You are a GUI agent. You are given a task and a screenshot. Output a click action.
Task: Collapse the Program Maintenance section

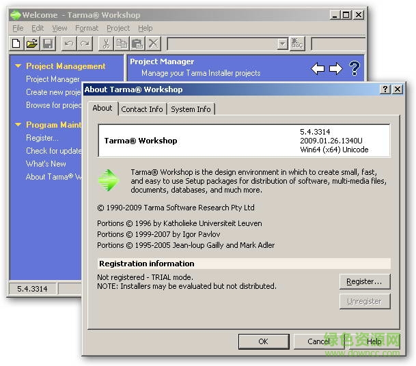point(18,124)
